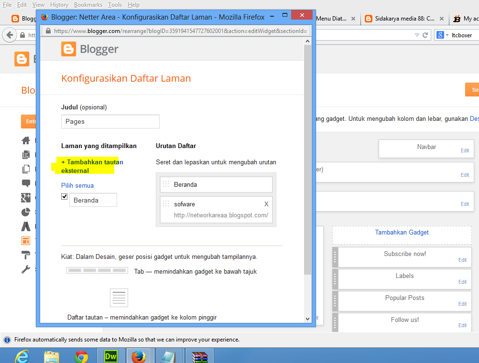This screenshot has height=363, width=479.
Task: Click the drag handle of the sofware list item
Action: (x=166, y=203)
